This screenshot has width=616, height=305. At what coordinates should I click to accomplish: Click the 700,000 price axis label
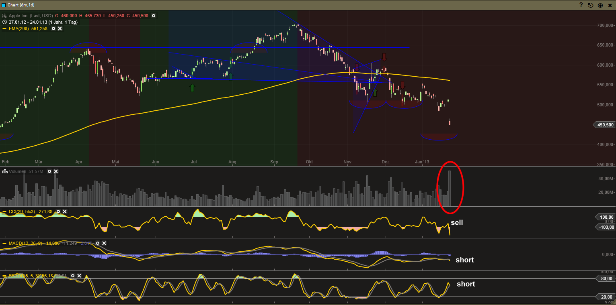(x=606, y=25)
